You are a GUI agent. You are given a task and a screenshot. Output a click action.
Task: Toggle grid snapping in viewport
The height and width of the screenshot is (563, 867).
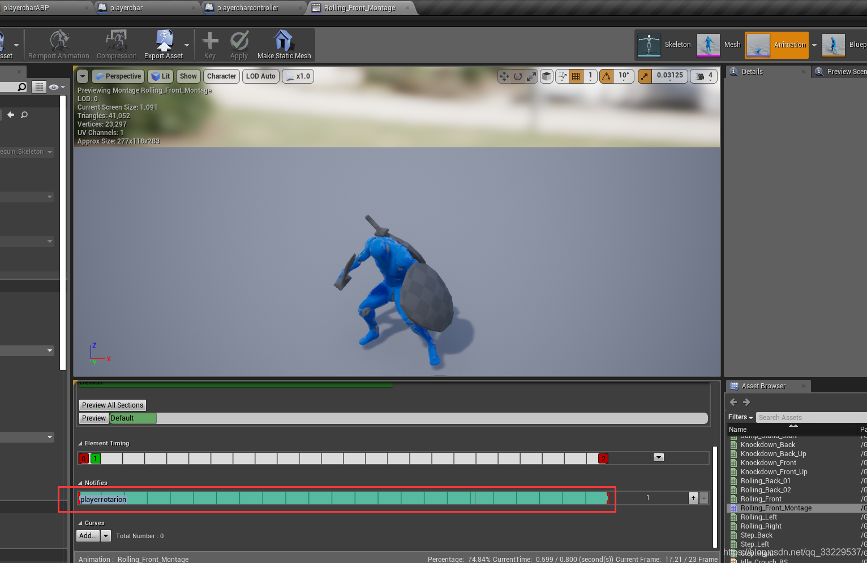576,76
